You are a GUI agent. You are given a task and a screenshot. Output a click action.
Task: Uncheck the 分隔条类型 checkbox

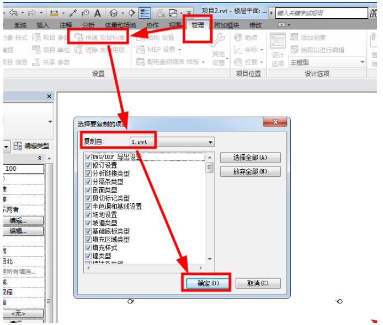pos(88,182)
